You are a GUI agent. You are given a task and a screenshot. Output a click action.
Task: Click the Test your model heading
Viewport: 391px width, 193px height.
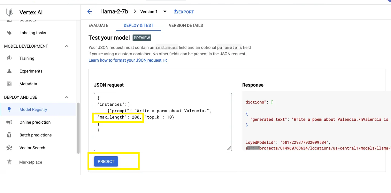(x=109, y=38)
